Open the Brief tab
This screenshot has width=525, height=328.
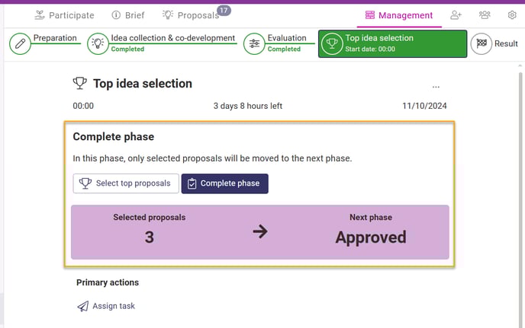click(128, 15)
